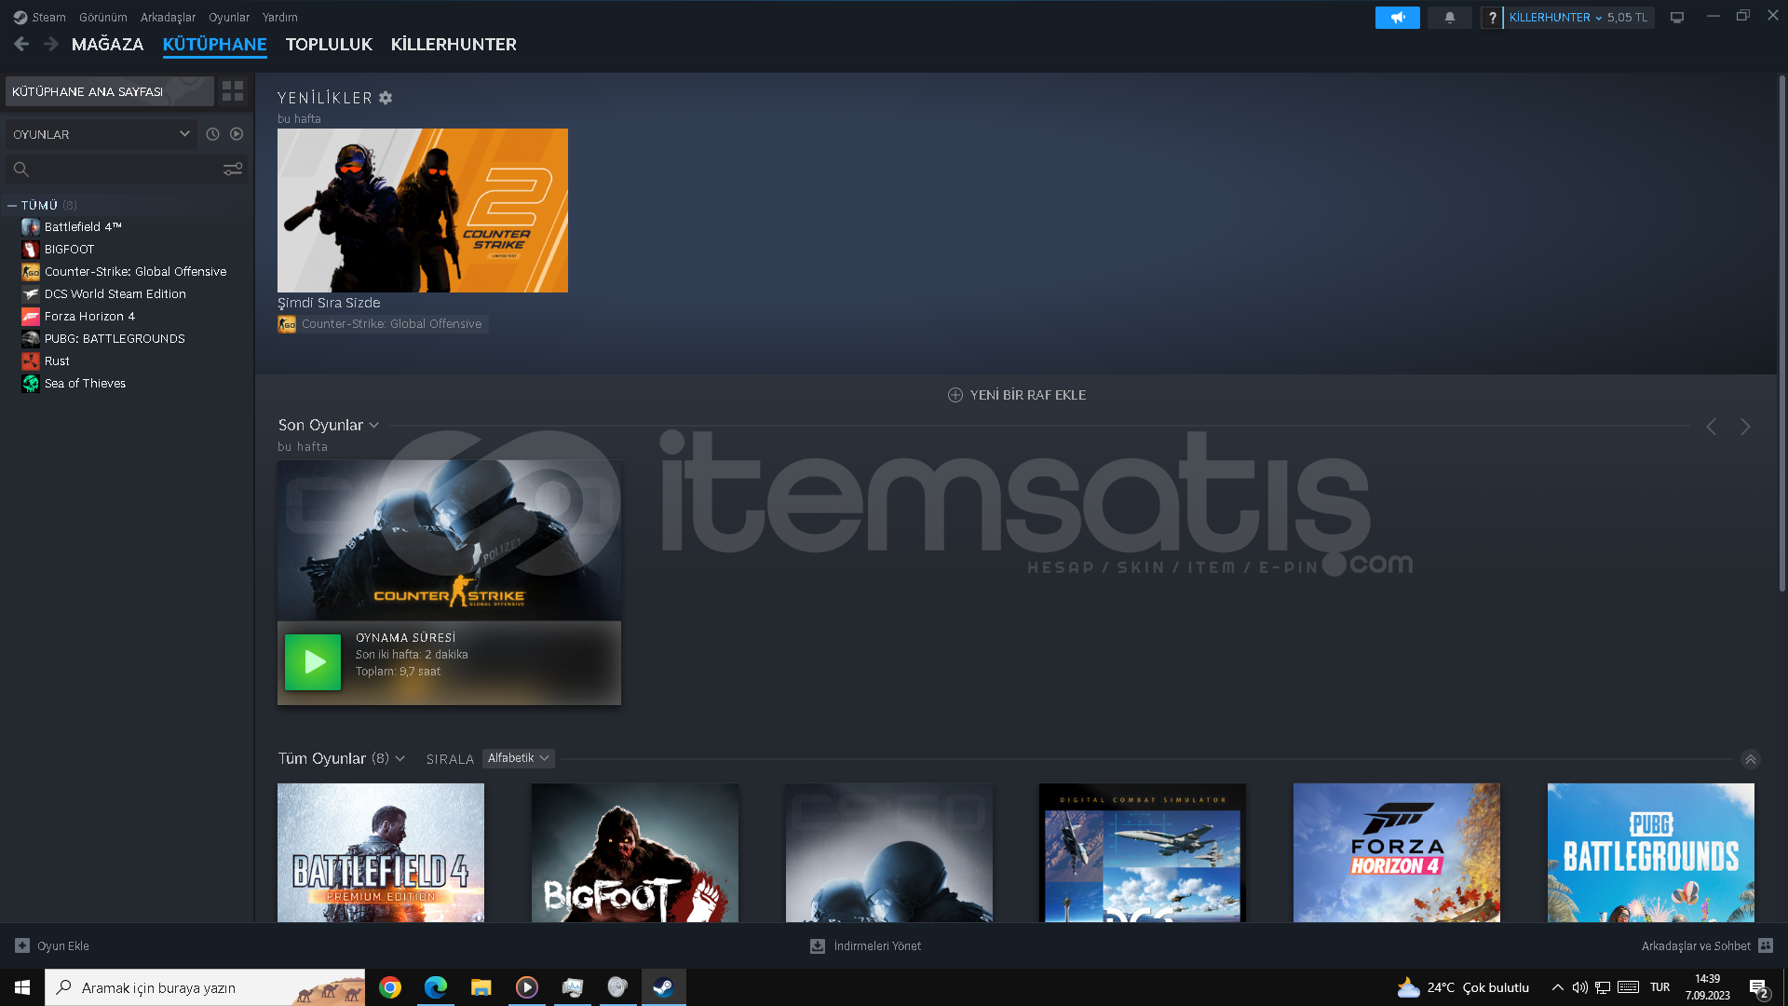Open the notifications bell
The image size is (1788, 1006).
click(1449, 18)
